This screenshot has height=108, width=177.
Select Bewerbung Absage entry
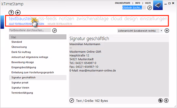tap(38, 62)
